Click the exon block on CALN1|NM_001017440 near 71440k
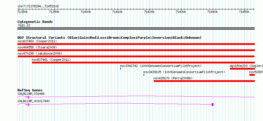 pyautogui.click(x=212, y=105)
